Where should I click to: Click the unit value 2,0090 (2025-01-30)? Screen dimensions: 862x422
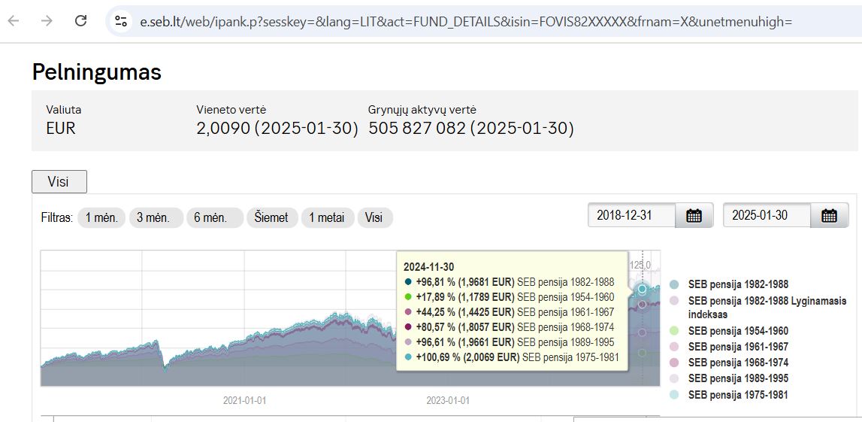(277, 128)
